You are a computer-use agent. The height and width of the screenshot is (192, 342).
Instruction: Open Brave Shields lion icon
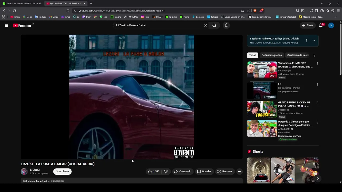click(255, 11)
